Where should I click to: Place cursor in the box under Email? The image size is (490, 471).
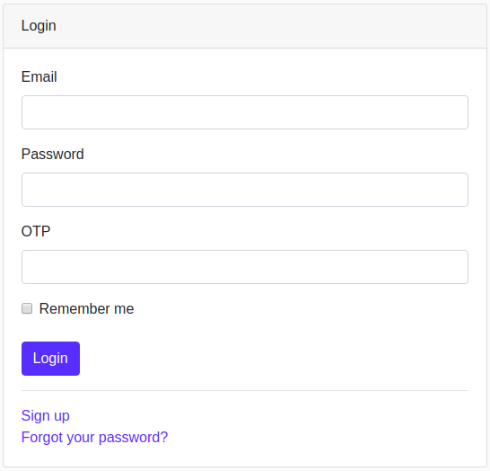point(245,112)
